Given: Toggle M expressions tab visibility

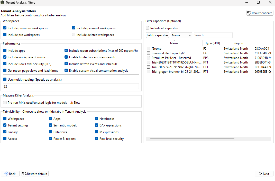Looking at the screenshot, I should (96, 132).
